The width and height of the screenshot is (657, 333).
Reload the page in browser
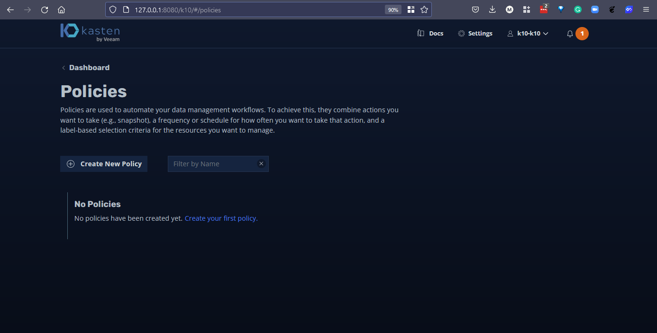point(45,9)
